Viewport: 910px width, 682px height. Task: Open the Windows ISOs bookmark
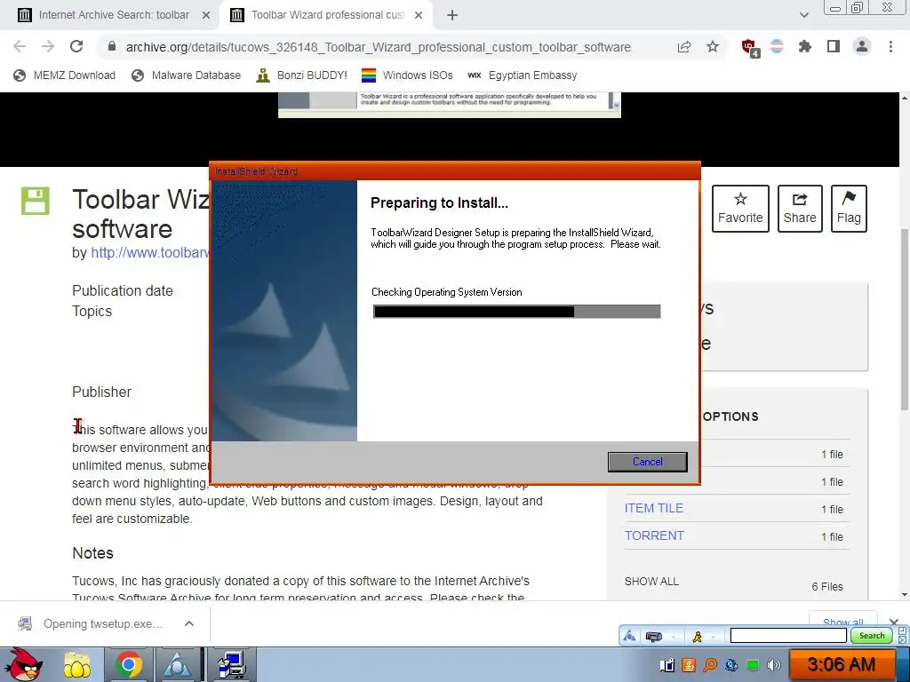click(x=406, y=75)
